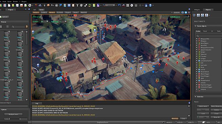
Task: Click the orange sphere material icon
Action: coord(48,5)
